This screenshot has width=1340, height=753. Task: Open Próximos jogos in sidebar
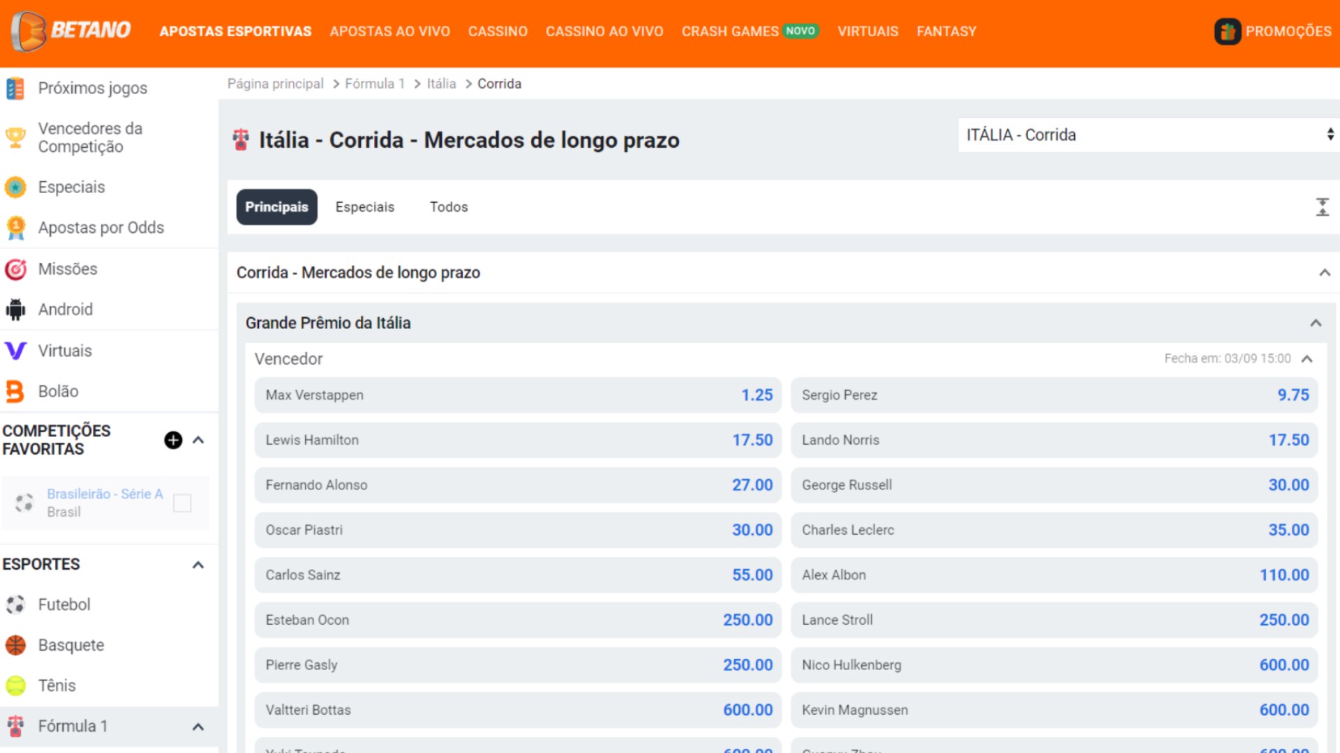pos(93,89)
